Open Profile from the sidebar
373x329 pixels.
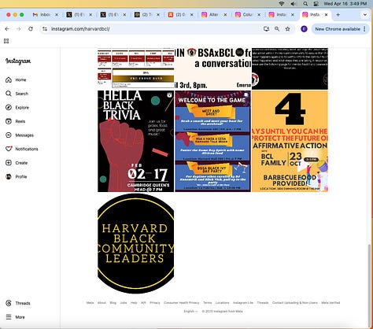click(16, 176)
